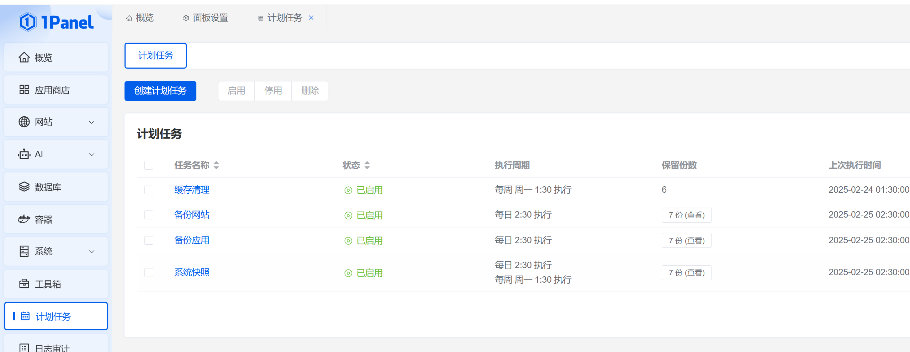Switch to the 面板设置 tab

coord(206,18)
